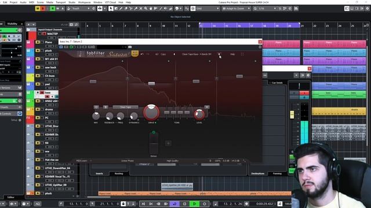Click the green transport Play button
The image size is (371, 208).
(195, 204)
